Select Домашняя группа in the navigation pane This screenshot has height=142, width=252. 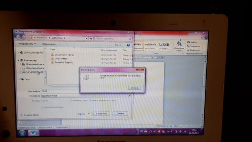pos(33,52)
